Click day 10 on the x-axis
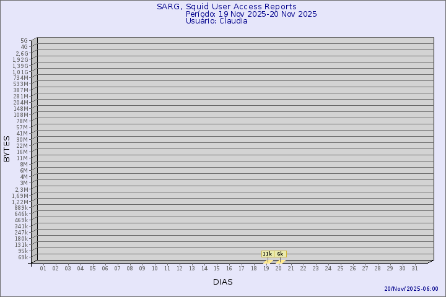The width and height of the screenshot is (446, 297). (154, 268)
